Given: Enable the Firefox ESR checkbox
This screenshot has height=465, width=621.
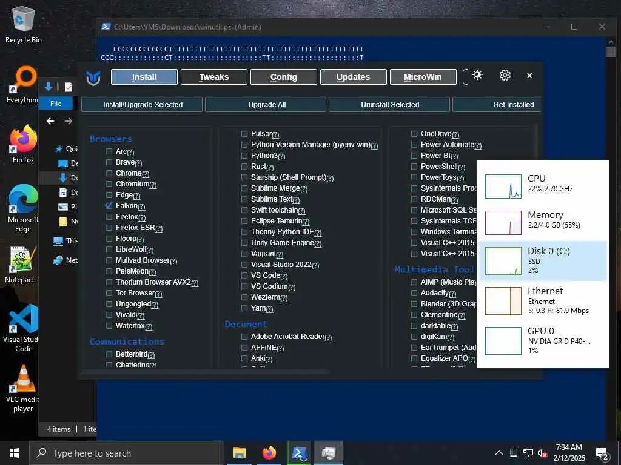Looking at the screenshot, I should point(109,228).
